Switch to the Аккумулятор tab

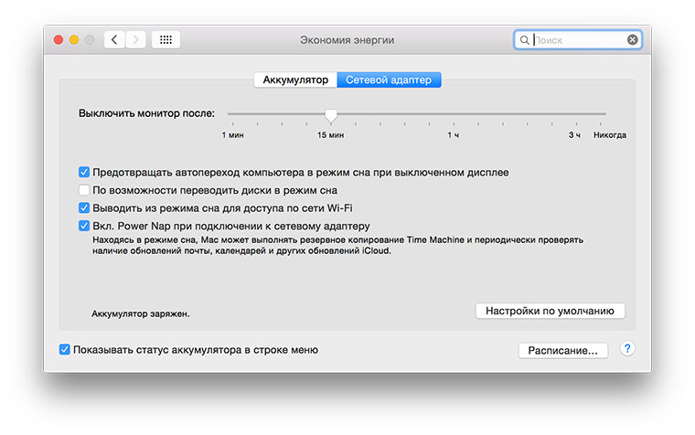(295, 80)
